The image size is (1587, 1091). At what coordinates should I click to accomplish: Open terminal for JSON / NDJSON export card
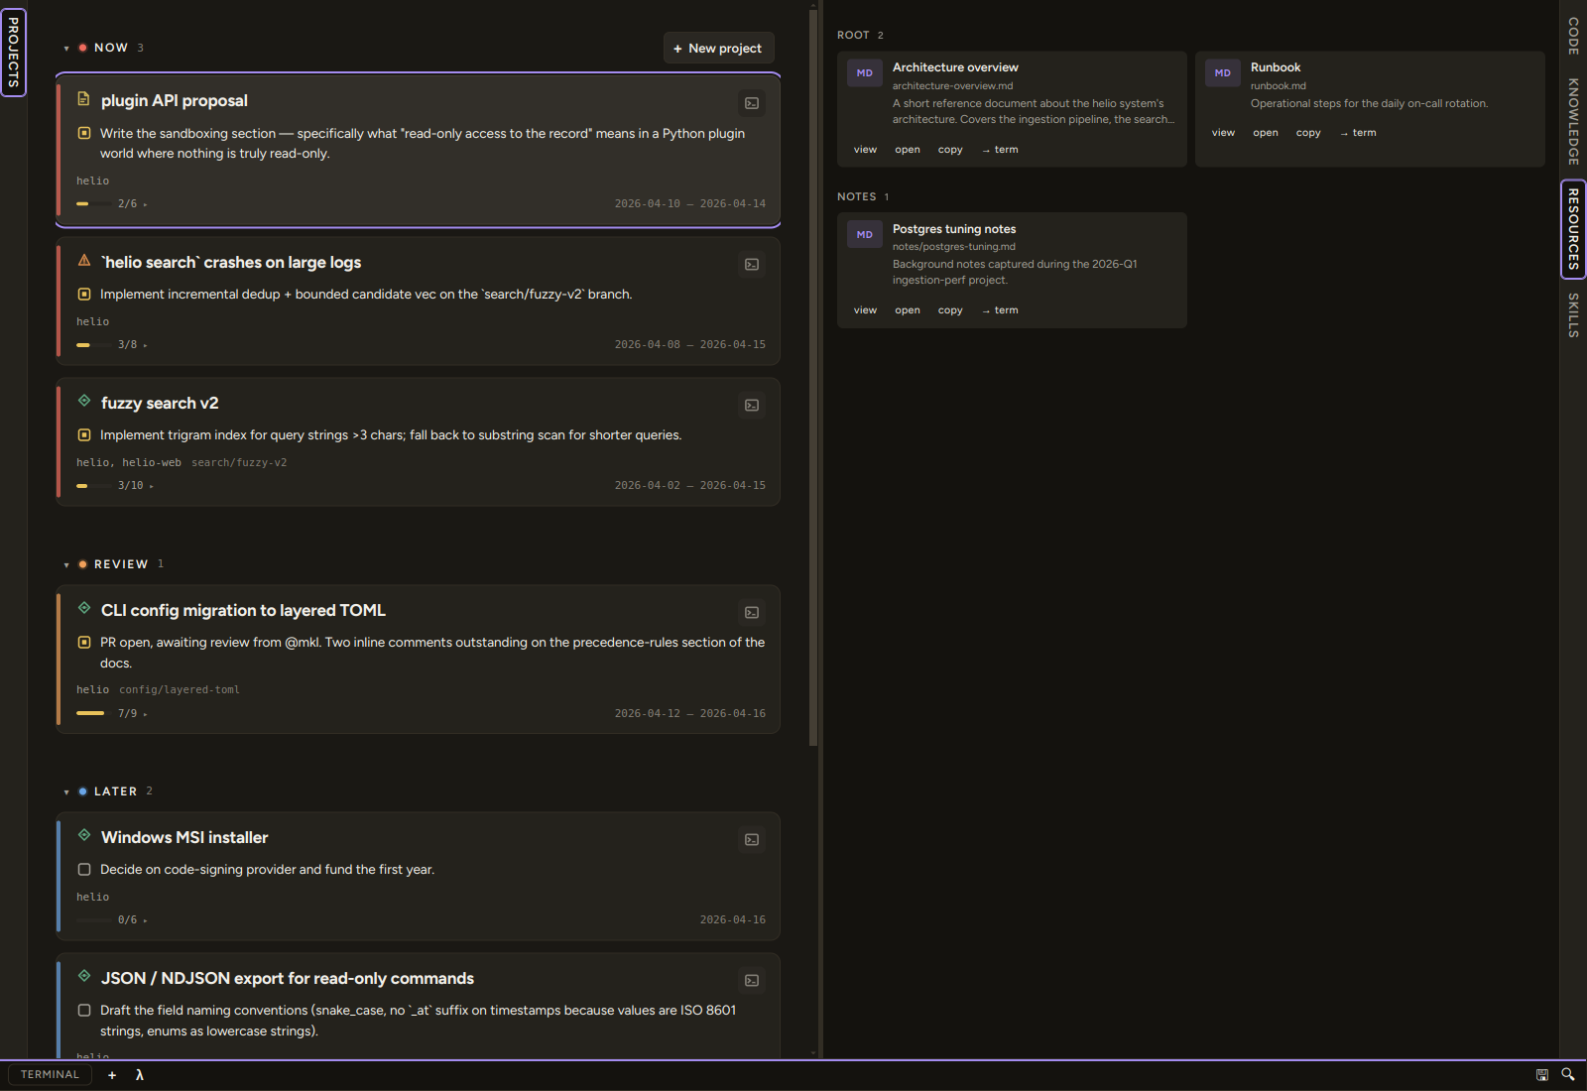(752, 980)
